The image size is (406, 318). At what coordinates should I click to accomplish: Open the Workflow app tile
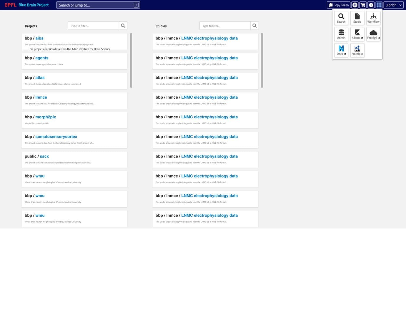point(373,18)
